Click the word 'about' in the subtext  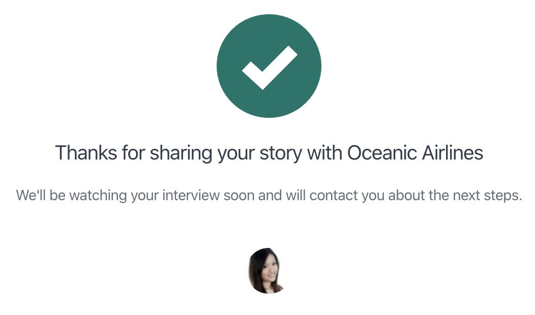click(407, 195)
